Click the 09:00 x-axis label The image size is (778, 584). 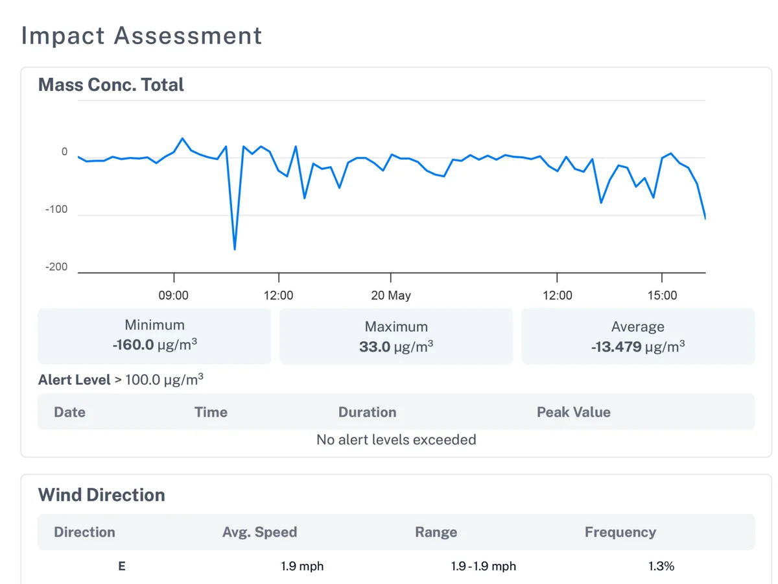(174, 295)
